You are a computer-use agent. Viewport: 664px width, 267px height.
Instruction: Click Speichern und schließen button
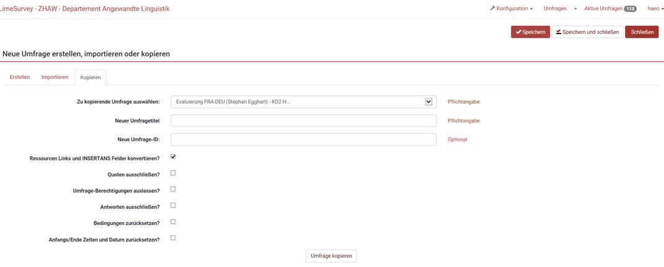[x=587, y=32]
